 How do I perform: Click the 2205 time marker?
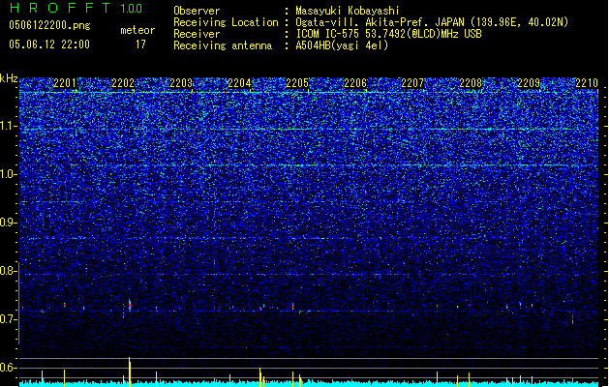click(x=297, y=83)
